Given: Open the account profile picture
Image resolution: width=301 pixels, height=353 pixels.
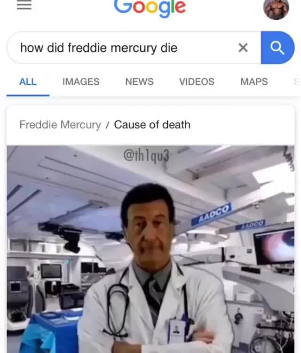Looking at the screenshot, I should click(x=276, y=9).
